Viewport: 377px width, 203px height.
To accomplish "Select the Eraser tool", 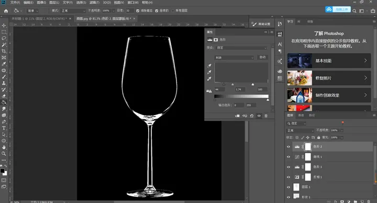I will (x=4, y=96).
